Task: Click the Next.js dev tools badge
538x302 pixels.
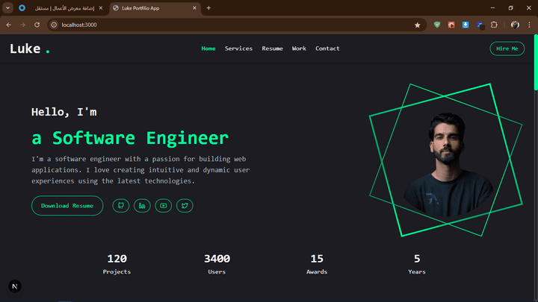Action: 15,286
